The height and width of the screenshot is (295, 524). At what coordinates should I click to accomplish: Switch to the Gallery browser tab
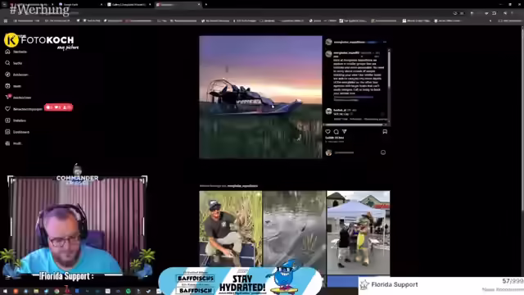click(129, 5)
